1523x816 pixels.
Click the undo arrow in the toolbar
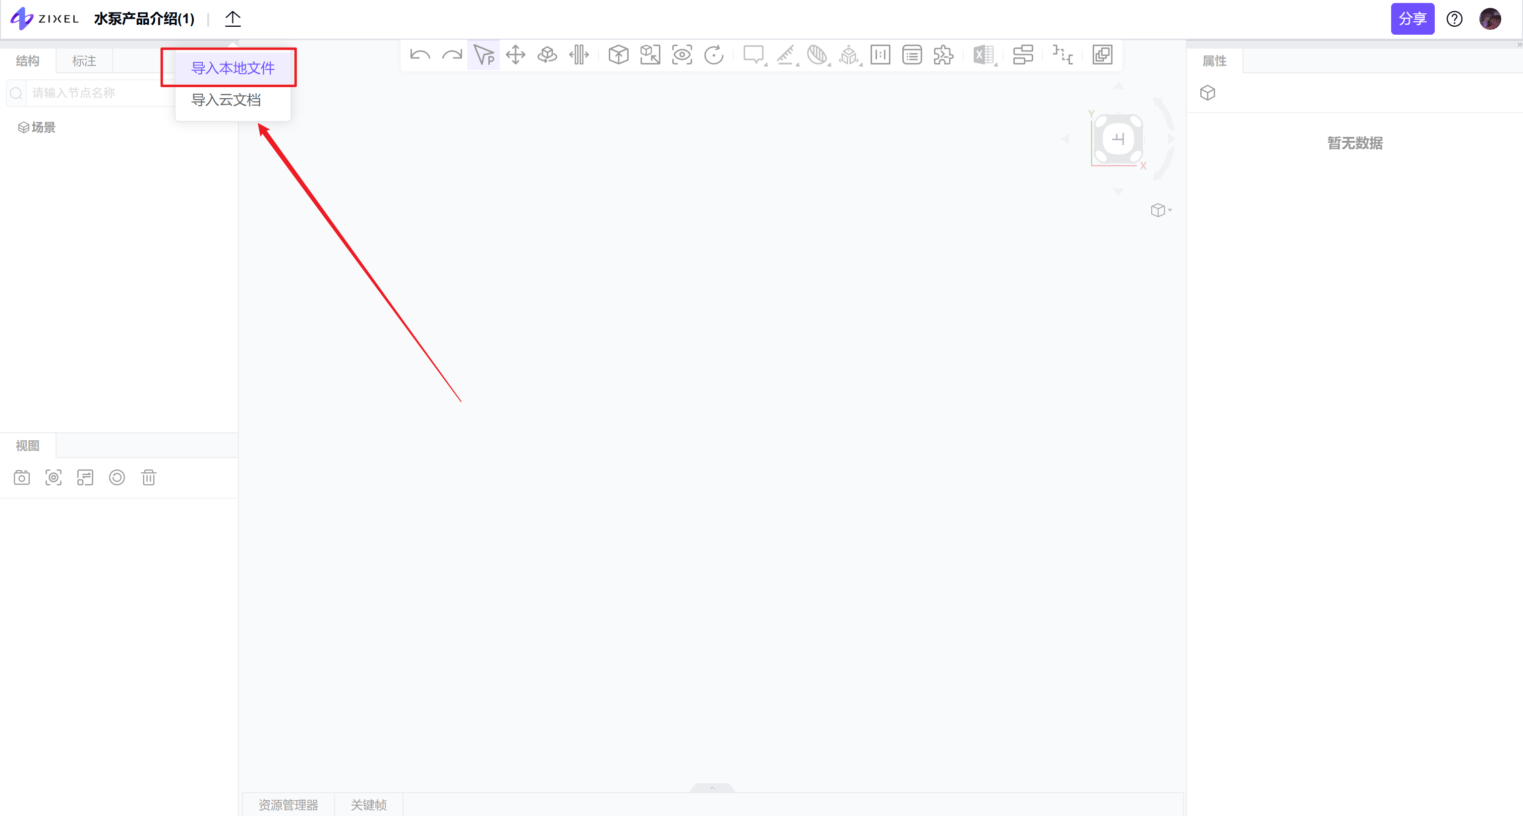pyautogui.click(x=420, y=55)
